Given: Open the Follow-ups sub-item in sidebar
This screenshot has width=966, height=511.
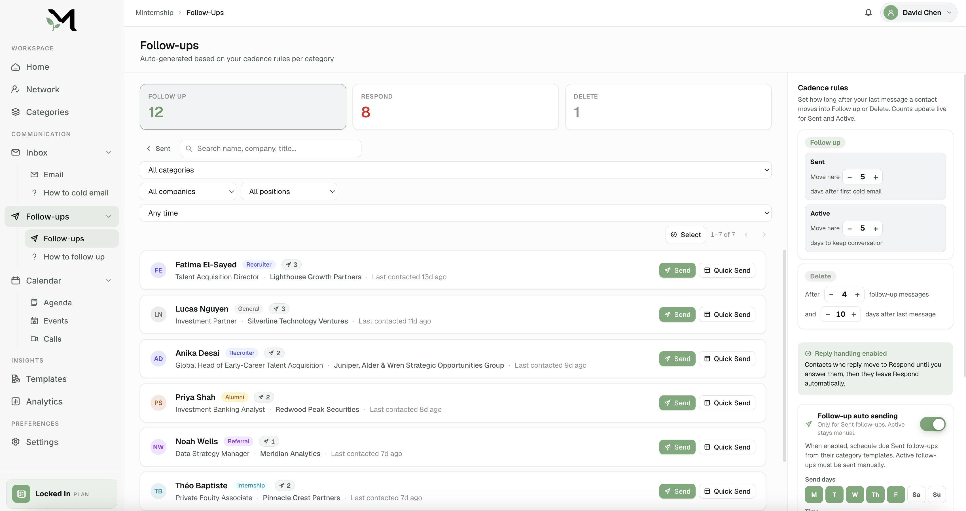Looking at the screenshot, I should (72, 239).
